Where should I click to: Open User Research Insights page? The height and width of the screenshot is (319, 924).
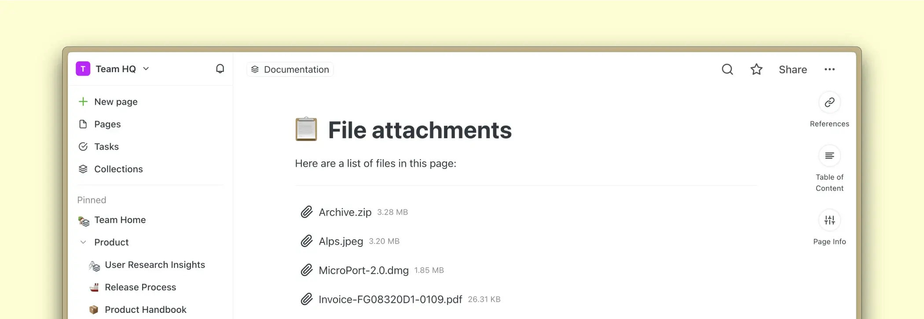154,265
